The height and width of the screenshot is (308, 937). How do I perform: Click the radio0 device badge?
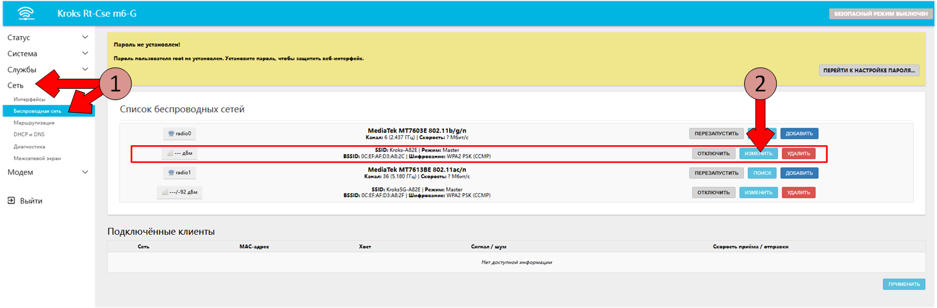[179, 133]
